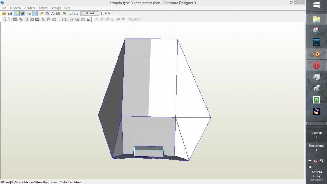
Task: Click the Redo arrow icon
Action: click(x=54, y=19)
